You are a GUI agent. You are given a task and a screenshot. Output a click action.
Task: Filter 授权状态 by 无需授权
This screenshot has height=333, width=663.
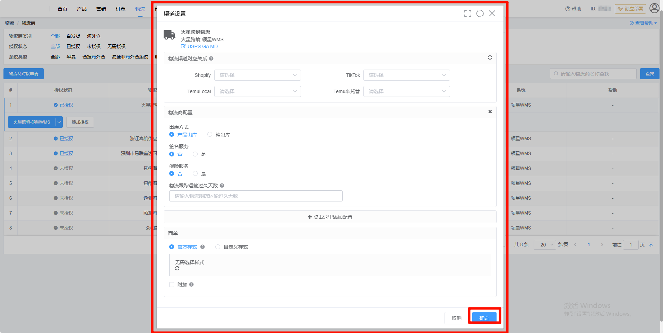(x=117, y=46)
